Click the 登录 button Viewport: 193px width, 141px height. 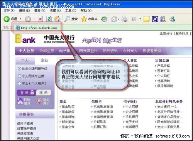coord(26,93)
